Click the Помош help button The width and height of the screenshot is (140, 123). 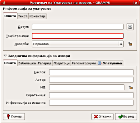click(x=14, y=116)
